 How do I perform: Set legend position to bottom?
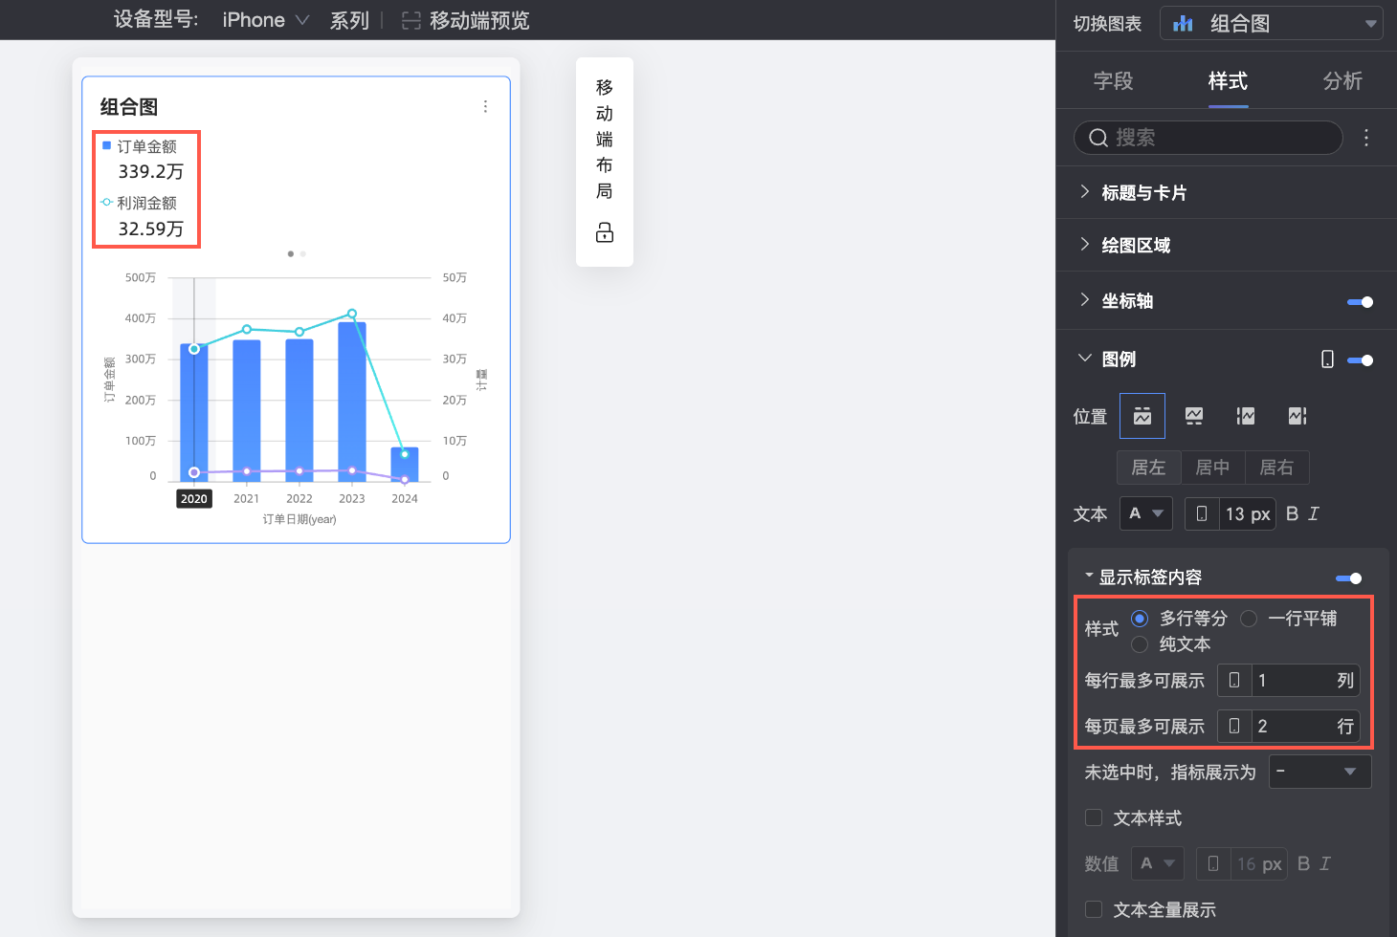coord(1194,416)
